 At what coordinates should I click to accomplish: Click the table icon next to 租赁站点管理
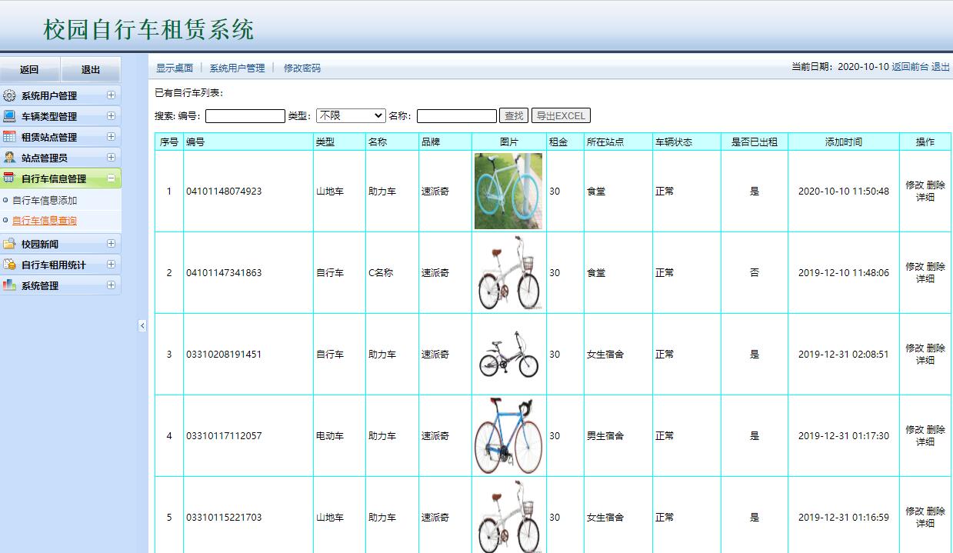click(9, 137)
